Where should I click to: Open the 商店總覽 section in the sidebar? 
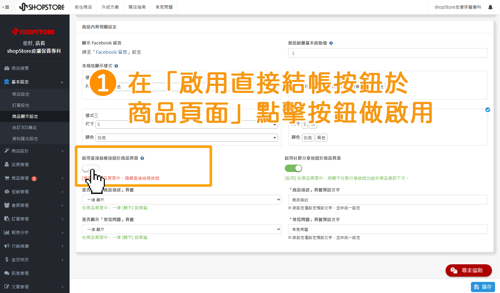point(20,68)
